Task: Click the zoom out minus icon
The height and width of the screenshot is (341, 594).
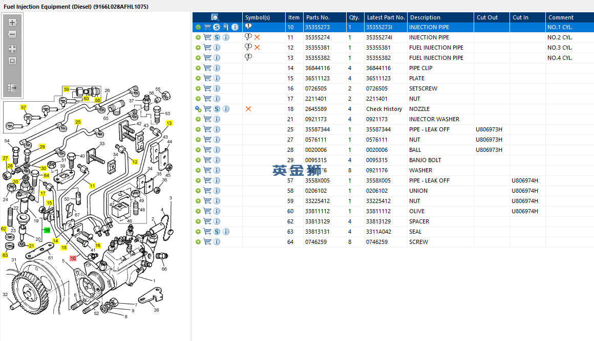Action: 12,34
